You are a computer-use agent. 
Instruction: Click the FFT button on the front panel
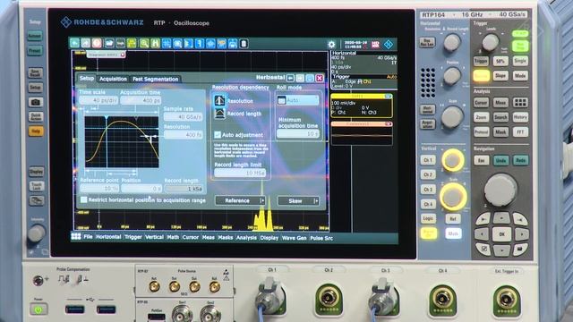[520, 131]
